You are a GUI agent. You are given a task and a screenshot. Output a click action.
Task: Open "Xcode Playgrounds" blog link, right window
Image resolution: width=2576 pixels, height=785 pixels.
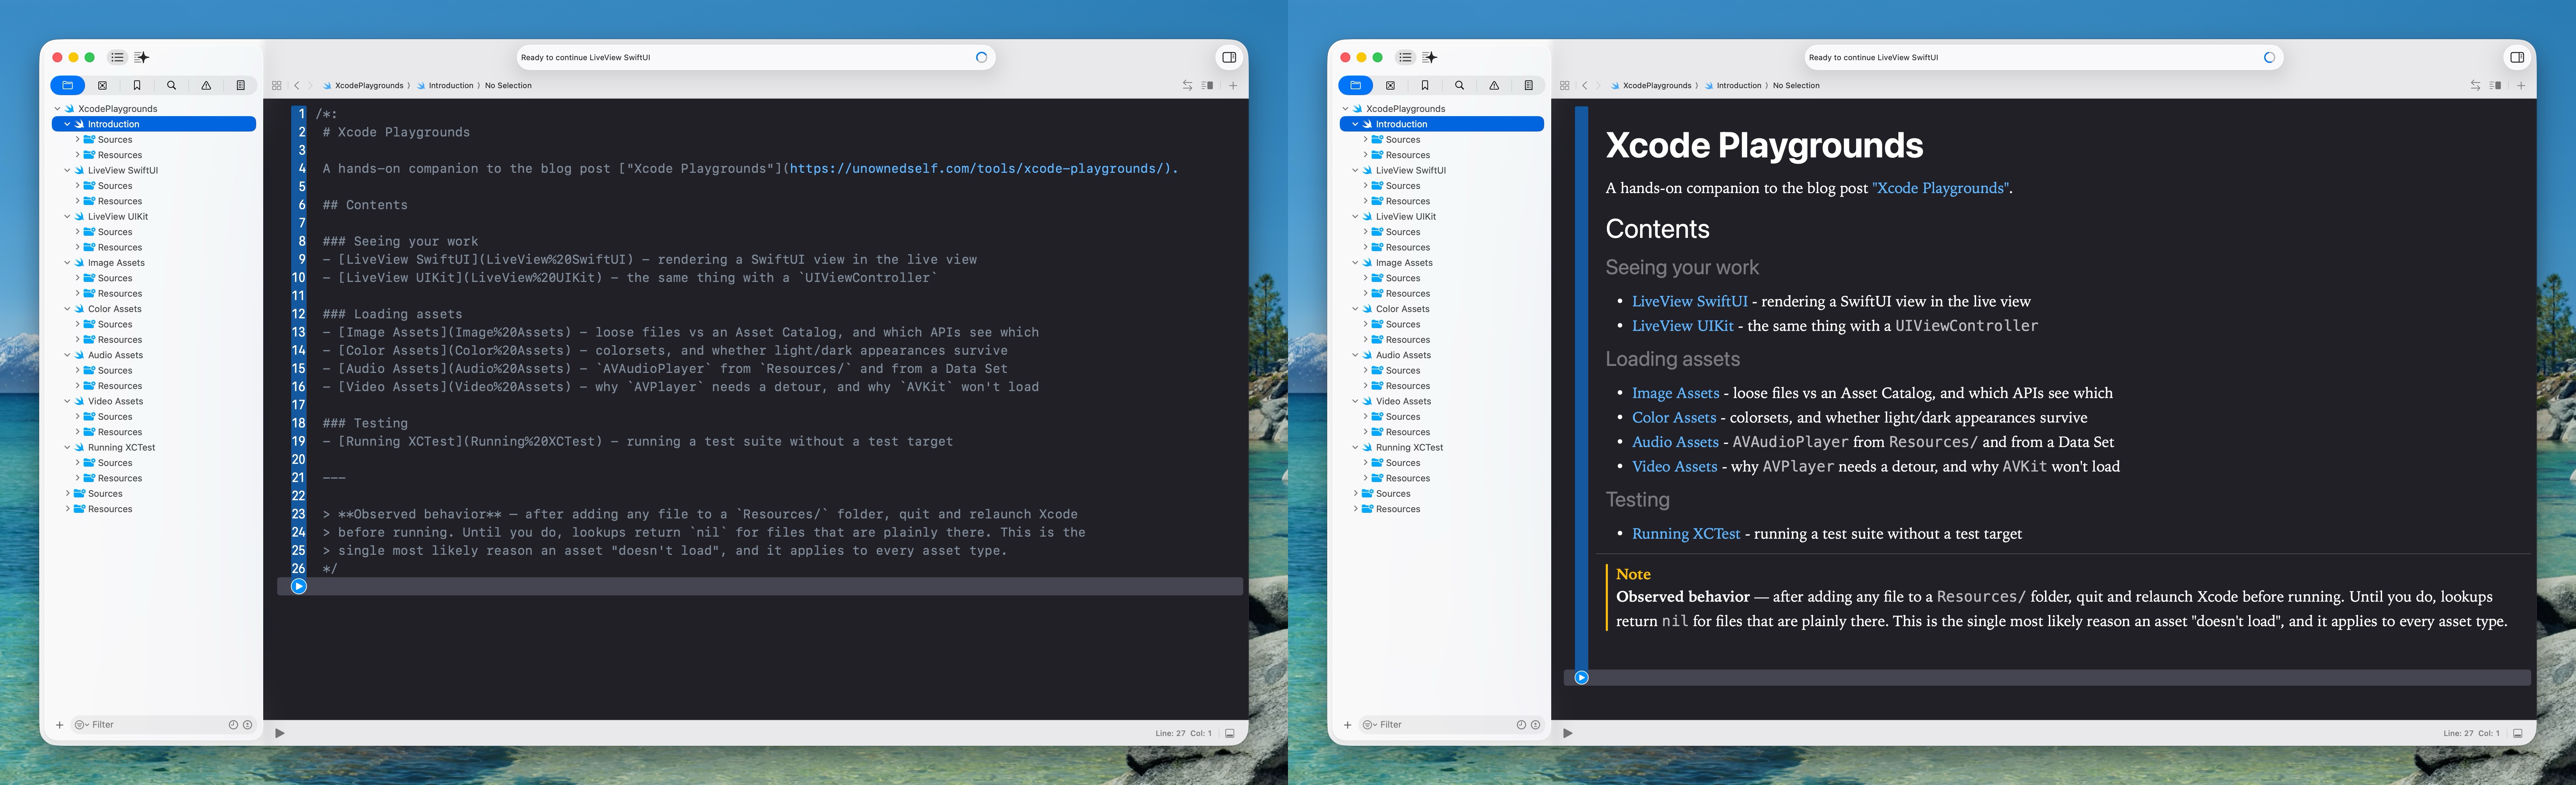tap(1940, 188)
